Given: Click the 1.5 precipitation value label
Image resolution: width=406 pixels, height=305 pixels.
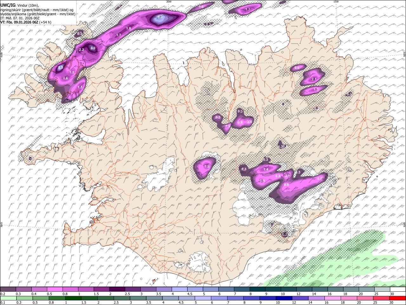Looking at the screenshot, I should click(x=80, y=87).
